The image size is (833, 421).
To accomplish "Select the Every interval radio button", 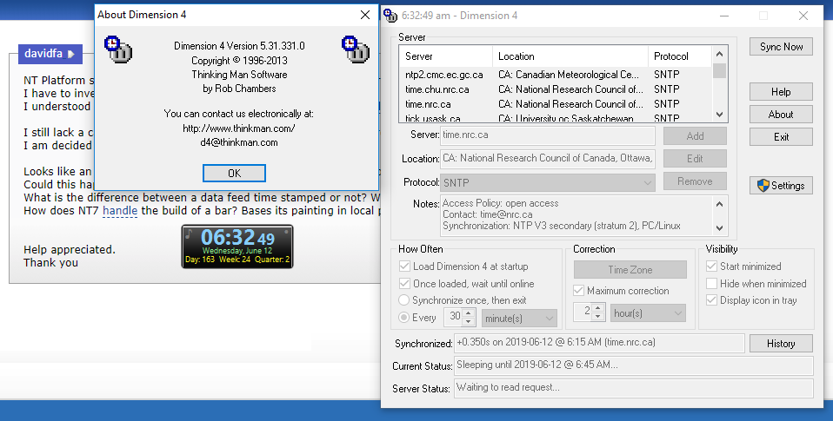I will (403, 317).
